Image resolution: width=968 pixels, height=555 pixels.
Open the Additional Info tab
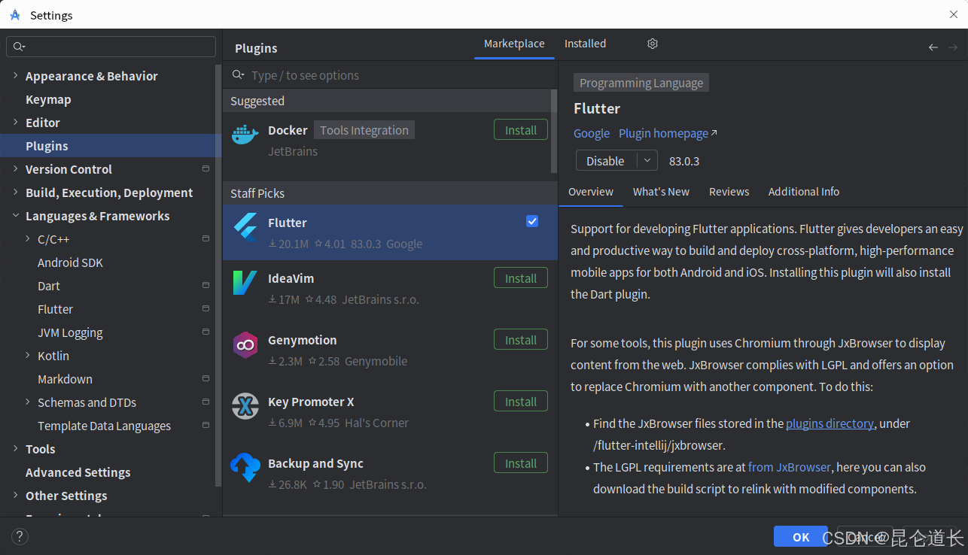point(803,192)
